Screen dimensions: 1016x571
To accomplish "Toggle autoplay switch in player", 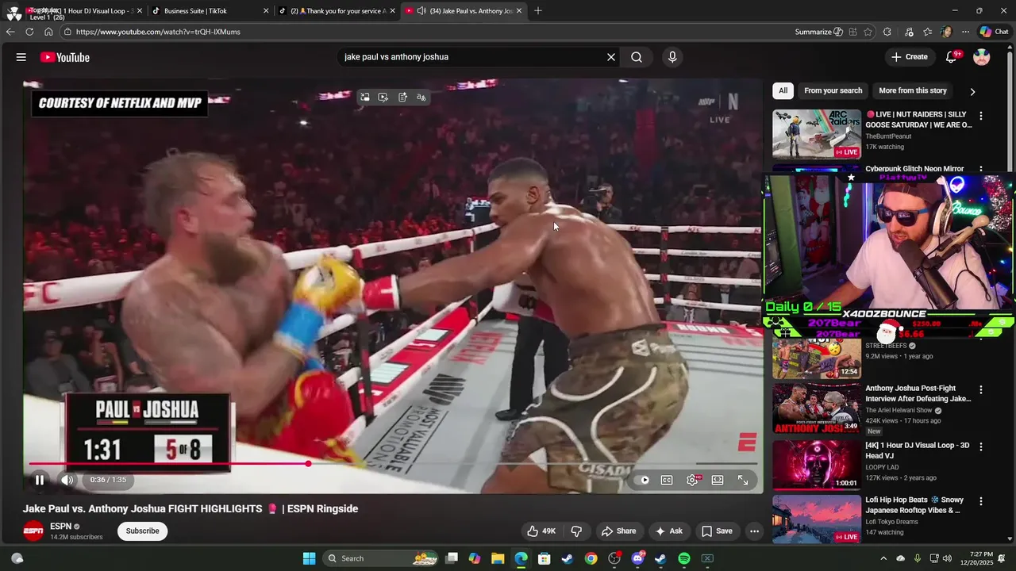I will [x=645, y=480].
